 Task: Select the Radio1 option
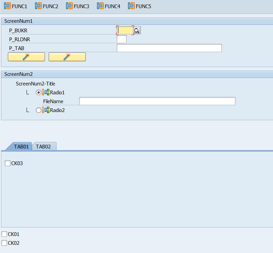coord(38,93)
